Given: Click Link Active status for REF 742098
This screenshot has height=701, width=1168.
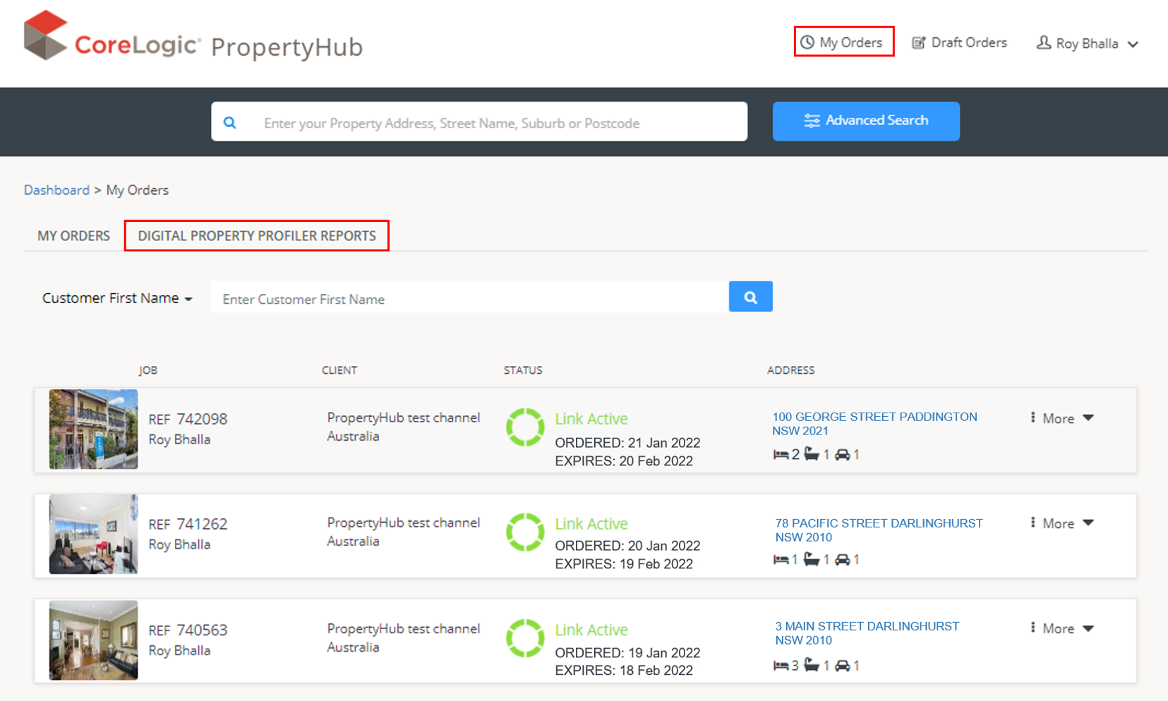Looking at the screenshot, I should [x=591, y=419].
